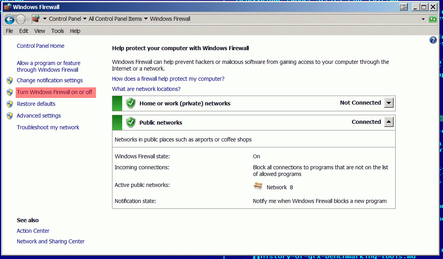The height and width of the screenshot is (259, 443).
Task: Open Change notification settings
Action: pyautogui.click(x=50, y=80)
